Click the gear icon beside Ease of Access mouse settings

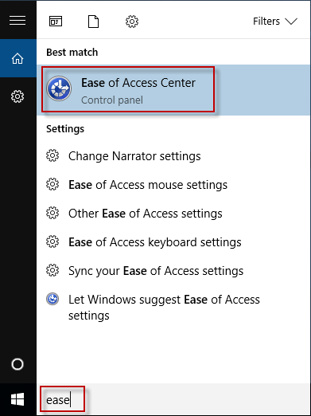pyautogui.click(x=52, y=184)
